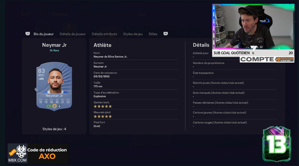Click the 175 cm height value
Image resolution: width=299 pixels, height=166 pixels.
tap(98, 86)
